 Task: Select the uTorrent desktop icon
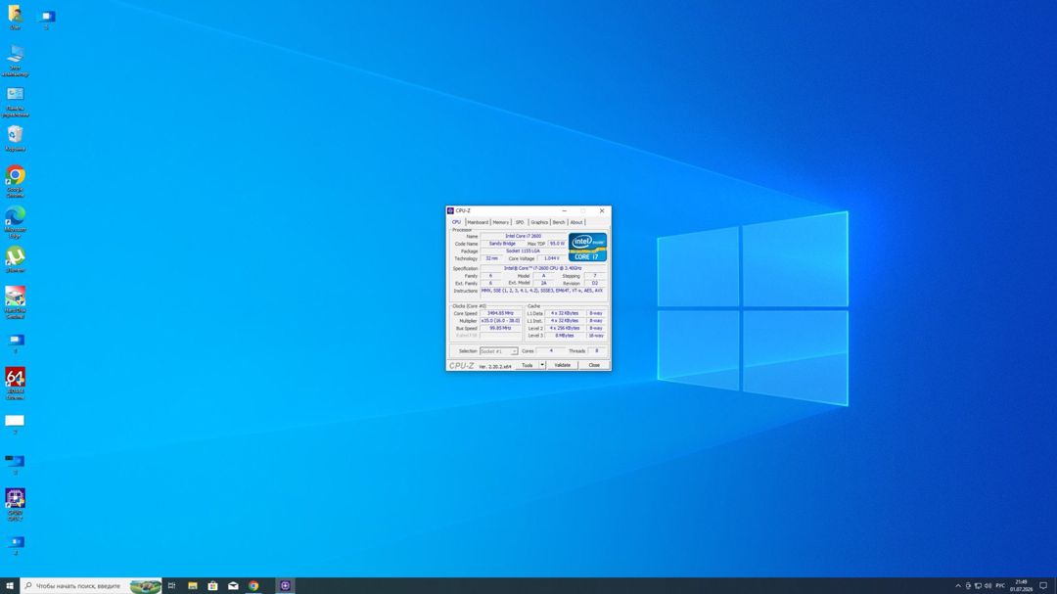(15, 257)
